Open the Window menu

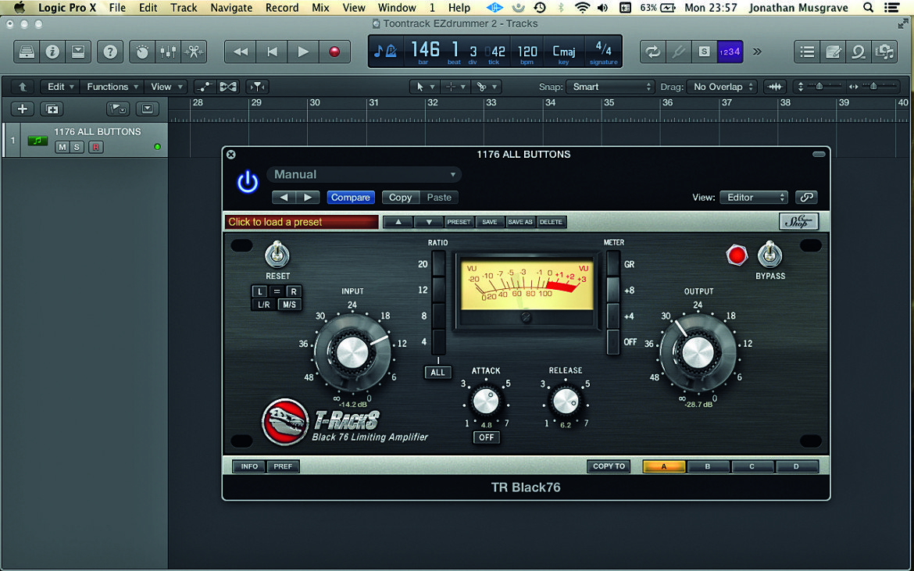(398, 8)
